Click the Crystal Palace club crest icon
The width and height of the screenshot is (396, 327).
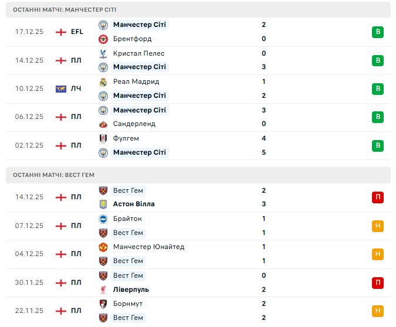103,53
